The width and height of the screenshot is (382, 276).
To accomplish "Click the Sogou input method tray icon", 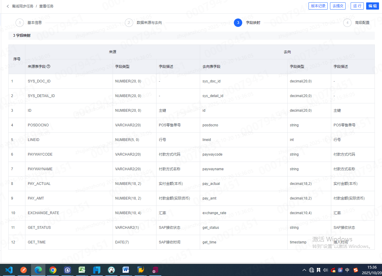I will [x=356, y=270].
